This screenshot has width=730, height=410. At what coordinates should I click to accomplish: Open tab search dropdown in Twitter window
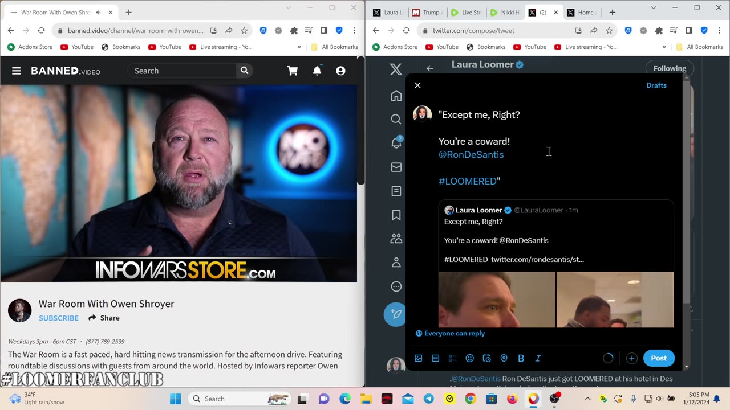[654, 8]
